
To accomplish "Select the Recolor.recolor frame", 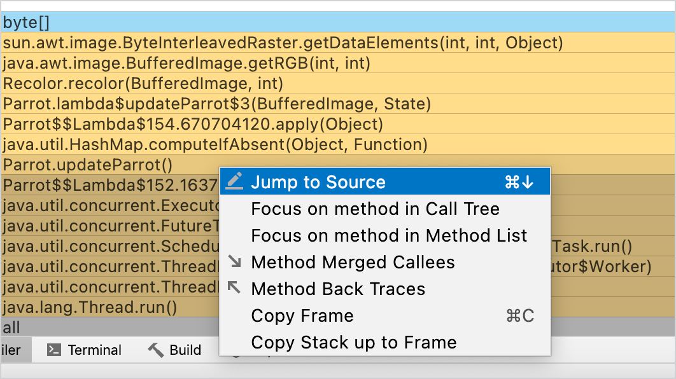I will tap(338, 83).
